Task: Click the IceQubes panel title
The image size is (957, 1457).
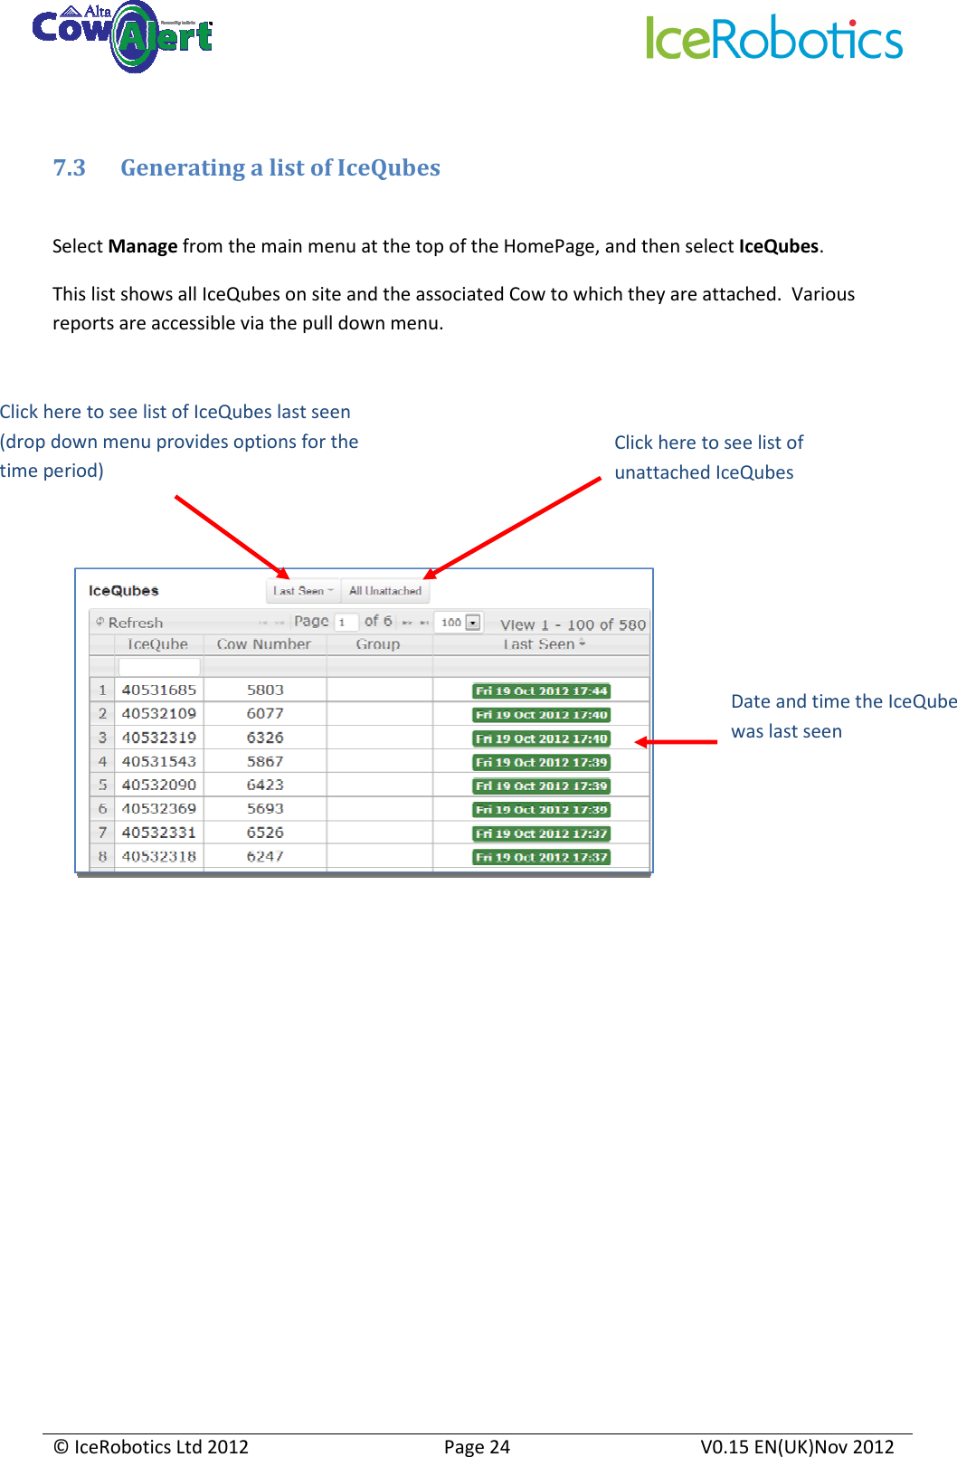Action: tap(124, 591)
